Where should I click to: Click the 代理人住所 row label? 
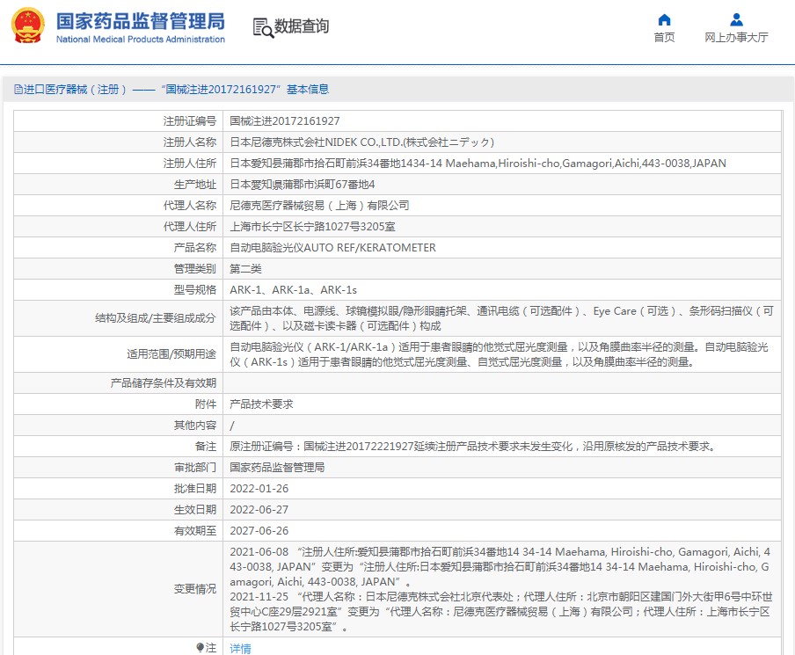(190, 227)
